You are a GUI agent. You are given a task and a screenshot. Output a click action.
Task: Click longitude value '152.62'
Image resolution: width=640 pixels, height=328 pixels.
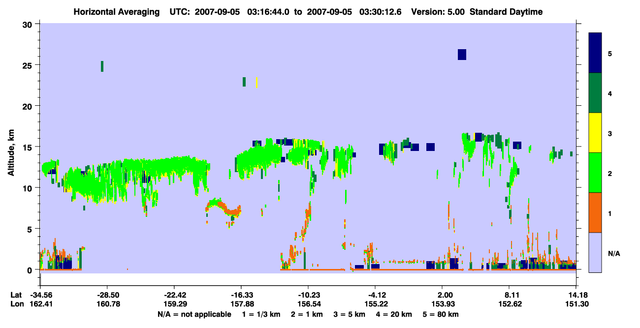[510, 304]
